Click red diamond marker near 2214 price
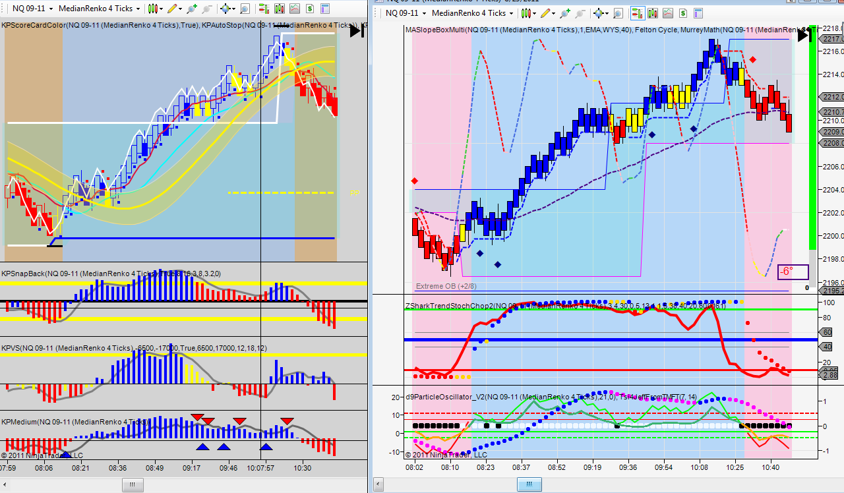Image resolution: width=844 pixels, height=493 pixels. 753,59
